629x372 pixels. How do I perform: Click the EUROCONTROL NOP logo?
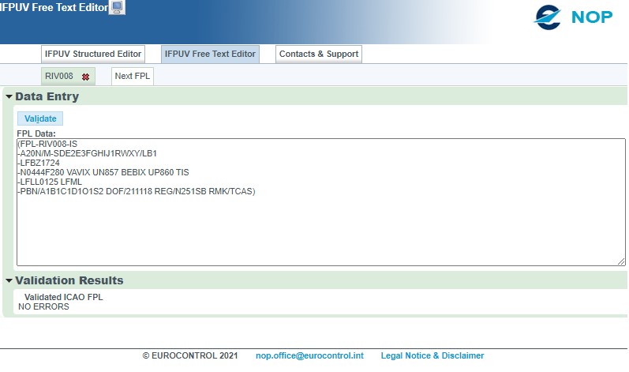(574, 17)
